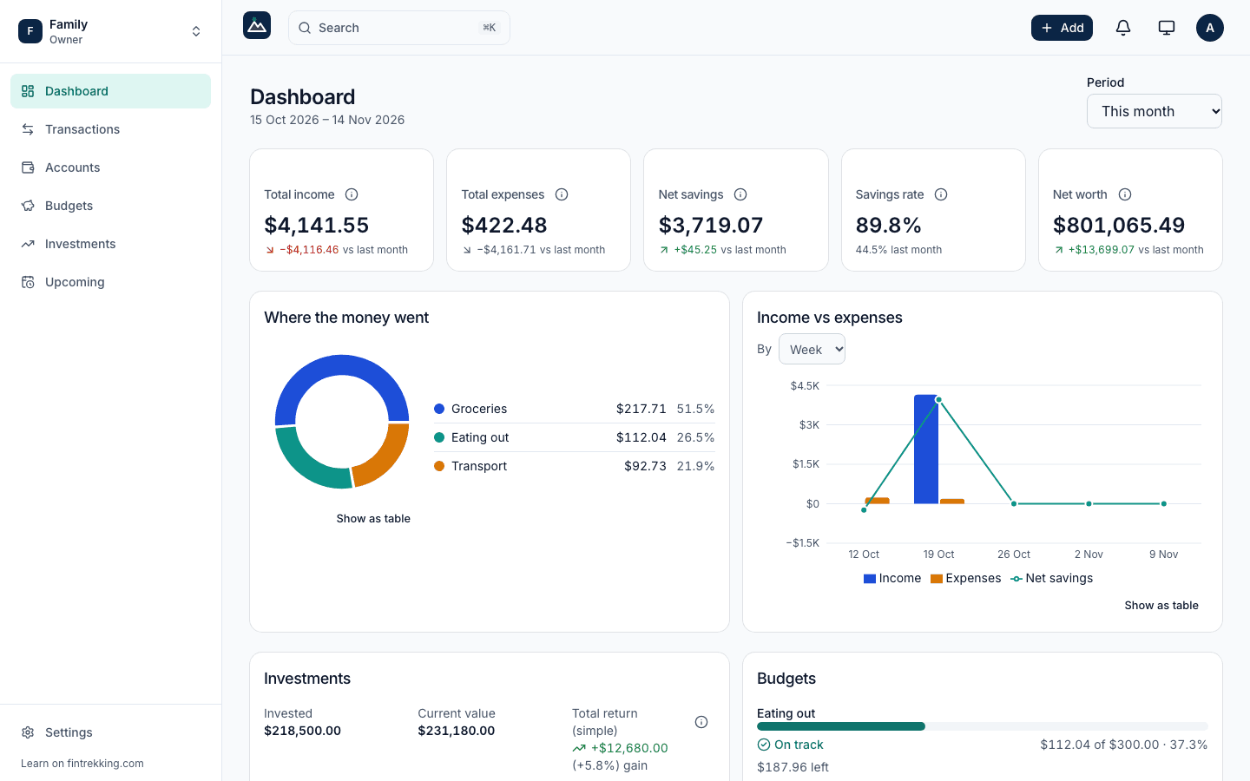1250x781 pixels.
Task: Click the Current value $231,180.00
Action: [x=457, y=731]
